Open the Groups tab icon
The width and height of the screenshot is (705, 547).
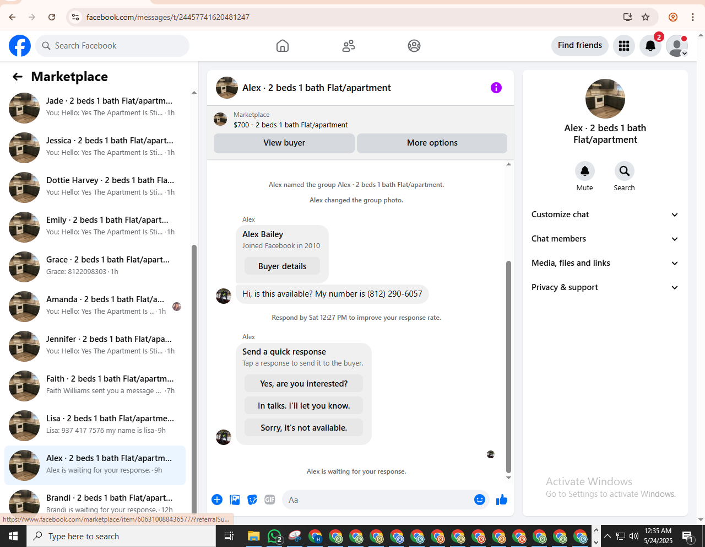414,46
